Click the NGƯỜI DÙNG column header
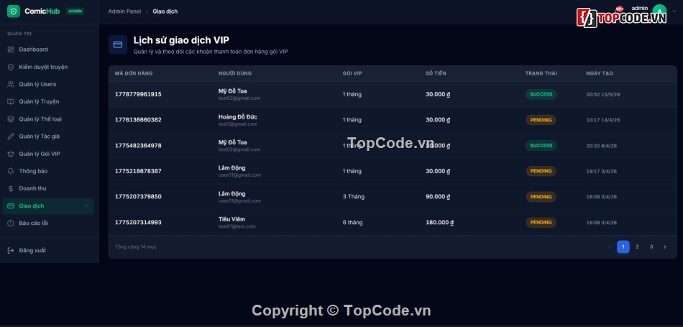The image size is (683, 327). pyautogui.click(x=235, y=73)
